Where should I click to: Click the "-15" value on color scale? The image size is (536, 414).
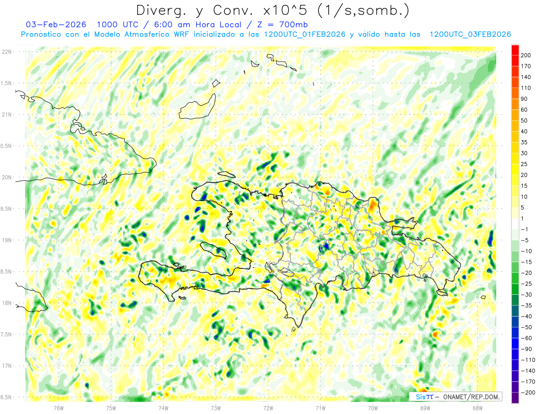pos(526,262)
